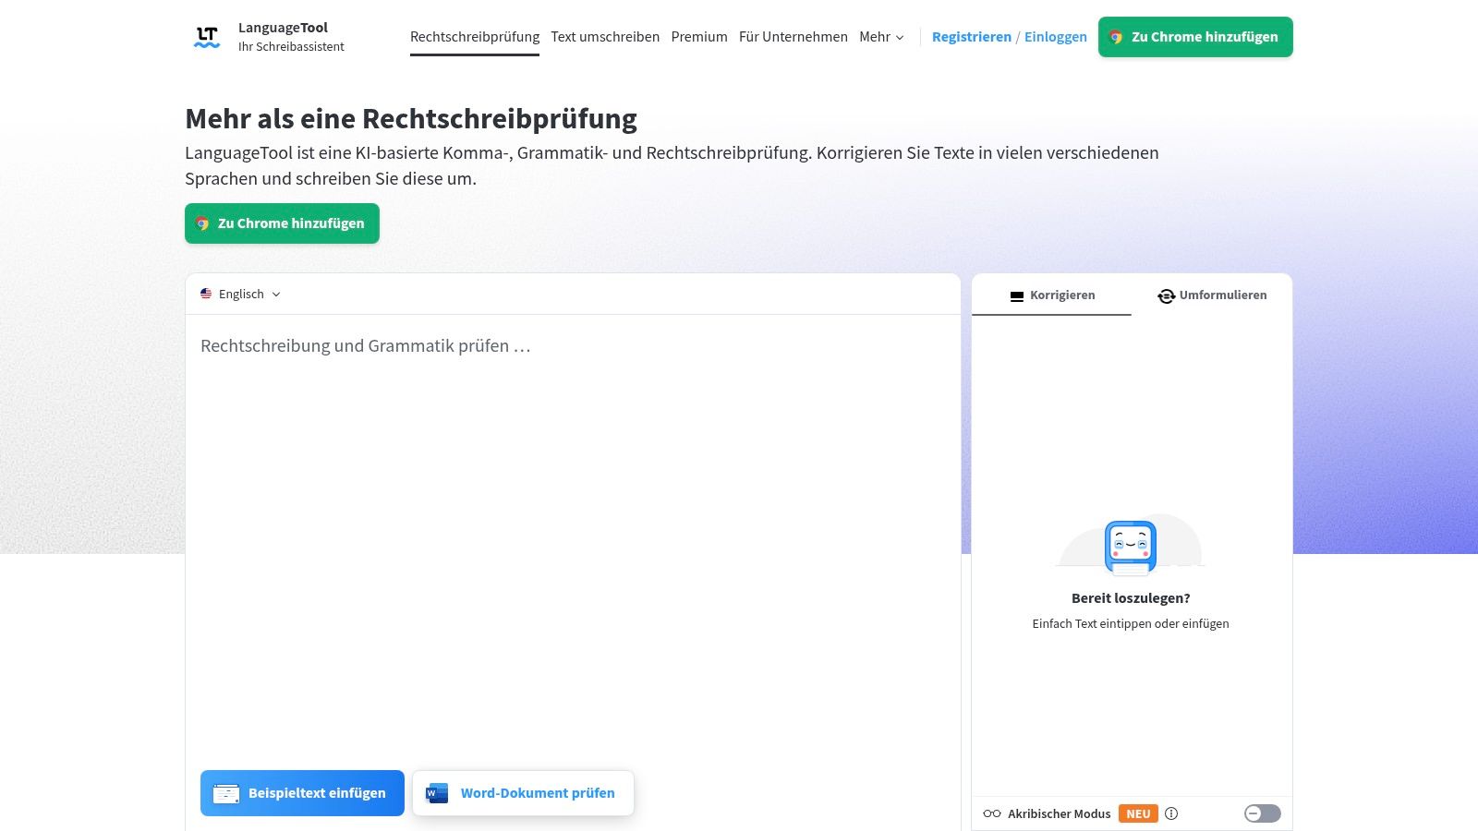Click the Chrome icon on the hero button
Screen dimensions: 1478x831
click(204, 223)
